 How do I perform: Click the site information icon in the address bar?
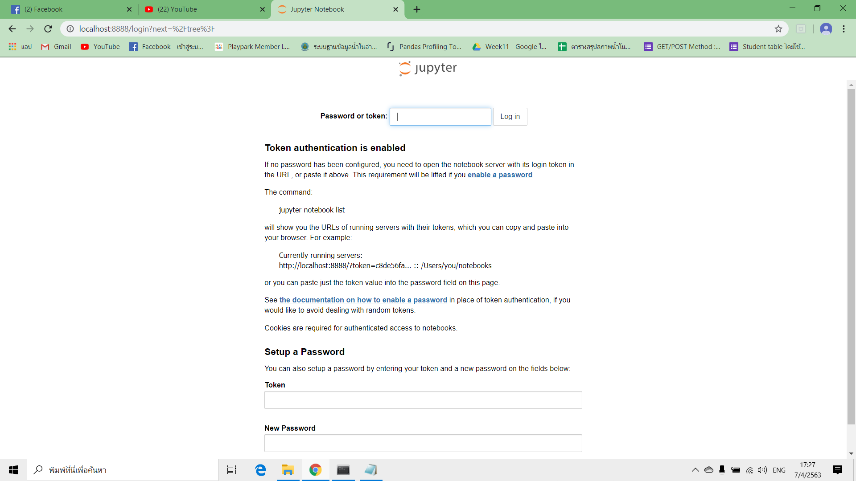[70, 29]
